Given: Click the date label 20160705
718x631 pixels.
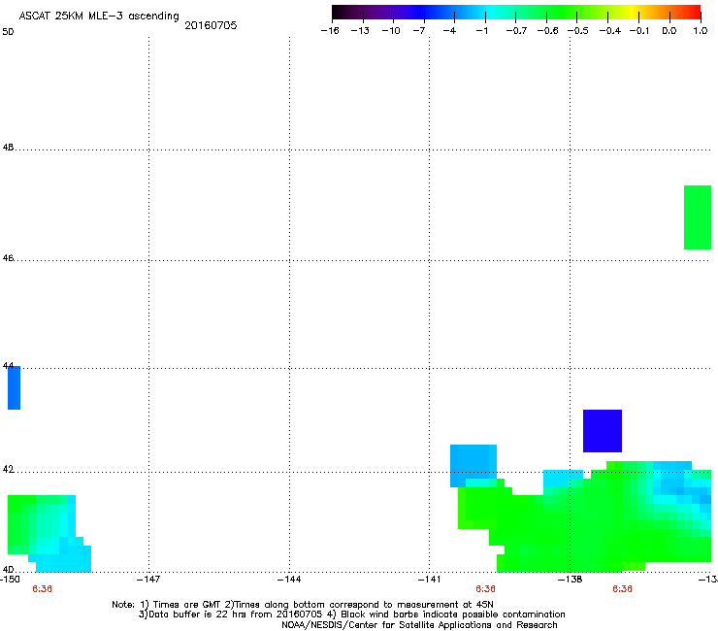Looking at the screenshot, I should (211, 25).
